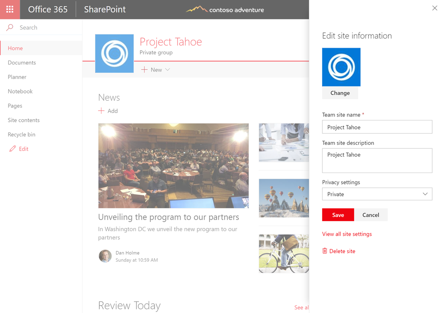Open the hot air balloons news thumbnail

(284, 198)
